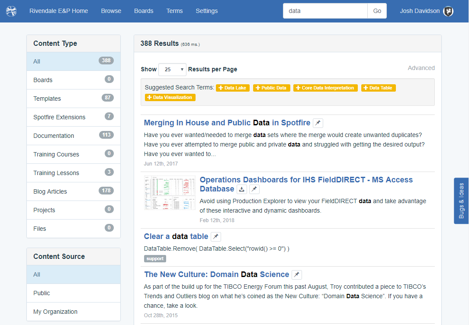469x325 pixels.
Task: Click the DataTable.Remove code snippet text
Action: pos(217,249)
